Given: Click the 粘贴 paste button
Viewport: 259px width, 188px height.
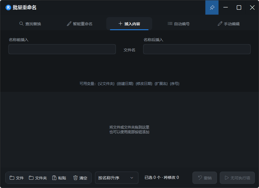Looking at the screenshot, I should [59, 178].
